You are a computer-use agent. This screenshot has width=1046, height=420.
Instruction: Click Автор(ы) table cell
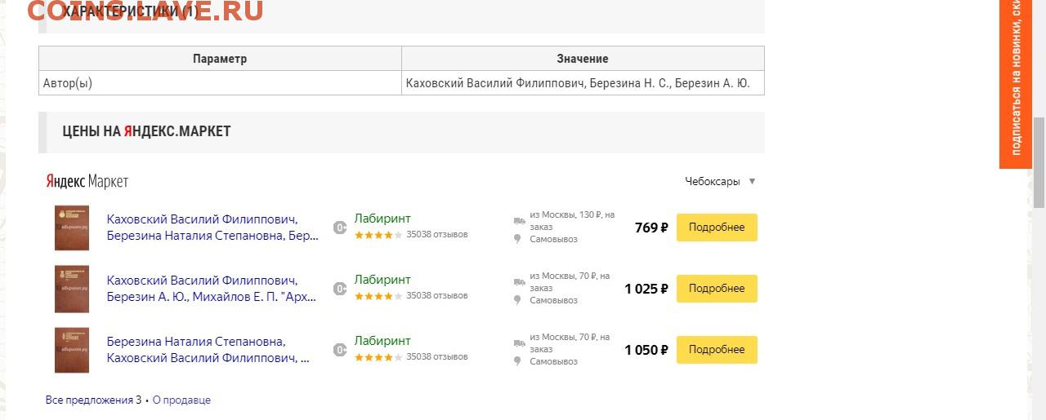220,83
